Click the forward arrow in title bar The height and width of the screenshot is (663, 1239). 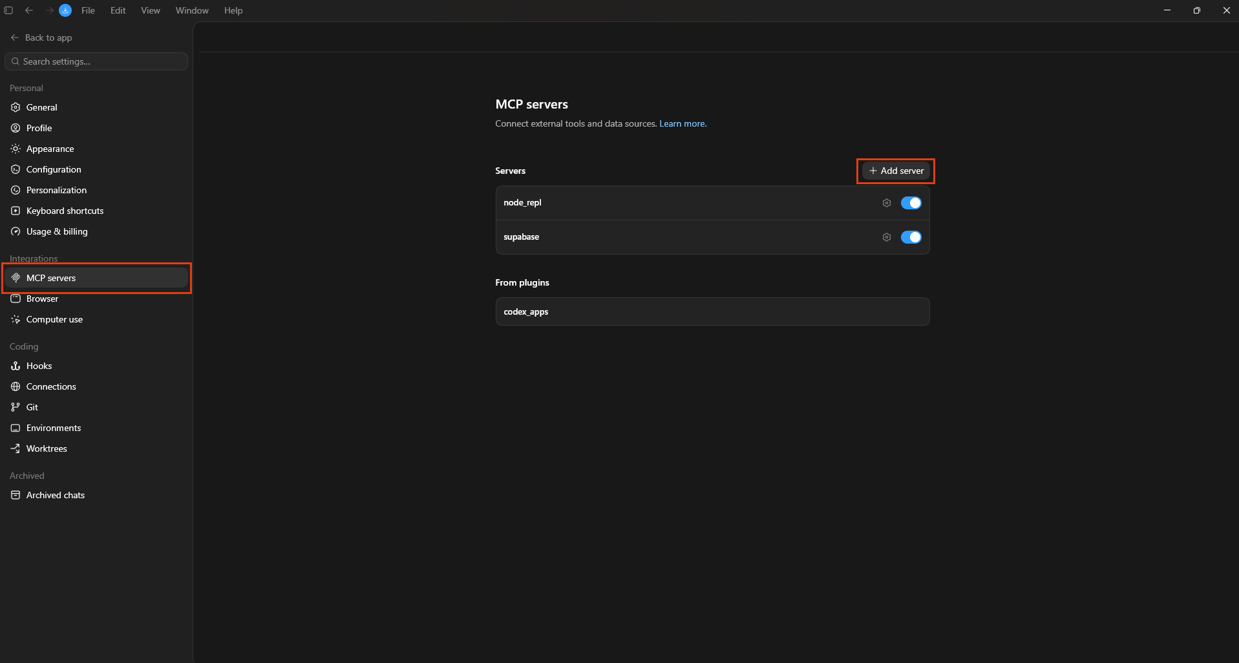click(49, 10)
